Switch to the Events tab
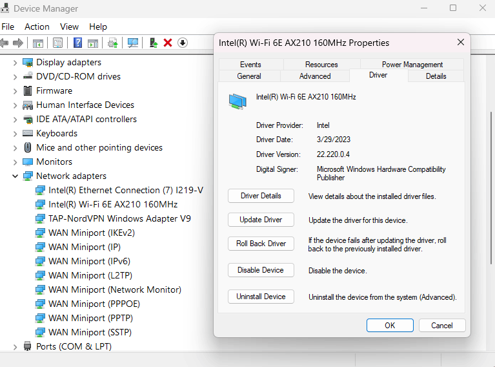The height and width of the screenshot is (367, 495). pos(250,65)
